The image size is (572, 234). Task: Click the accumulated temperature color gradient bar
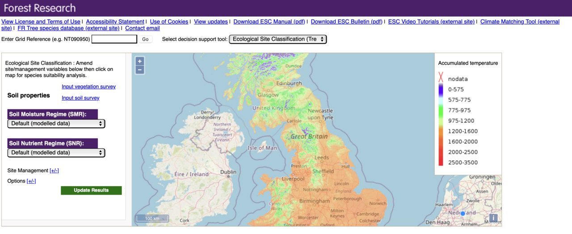coord(441,125)
